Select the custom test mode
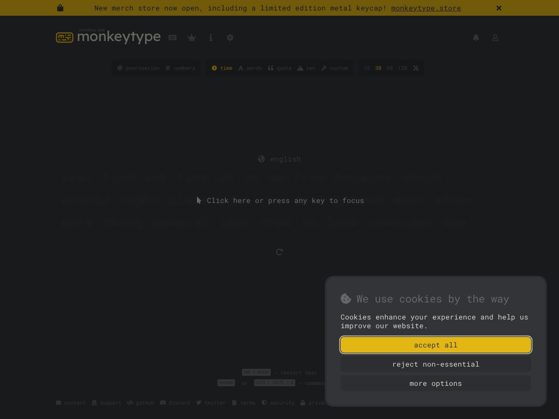This screenshot has height=419, width=559. 335,68
